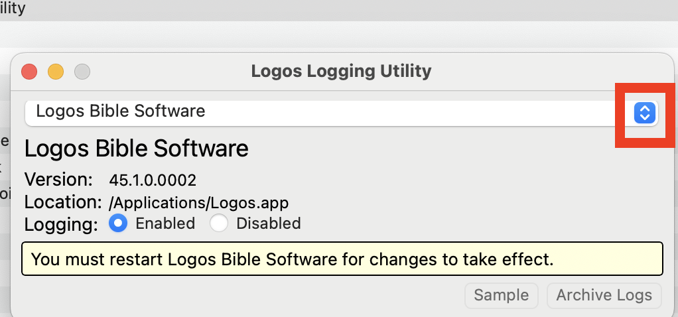This screenshot has width=678, height=317.
Task: Click the large Logos Bible Software heading
Action: 136,148
